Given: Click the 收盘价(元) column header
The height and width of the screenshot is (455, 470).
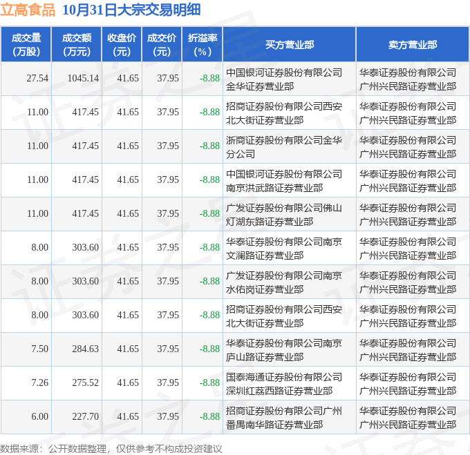Looking at the screenshot, I should pyautogui.click(x=122, y=44).
